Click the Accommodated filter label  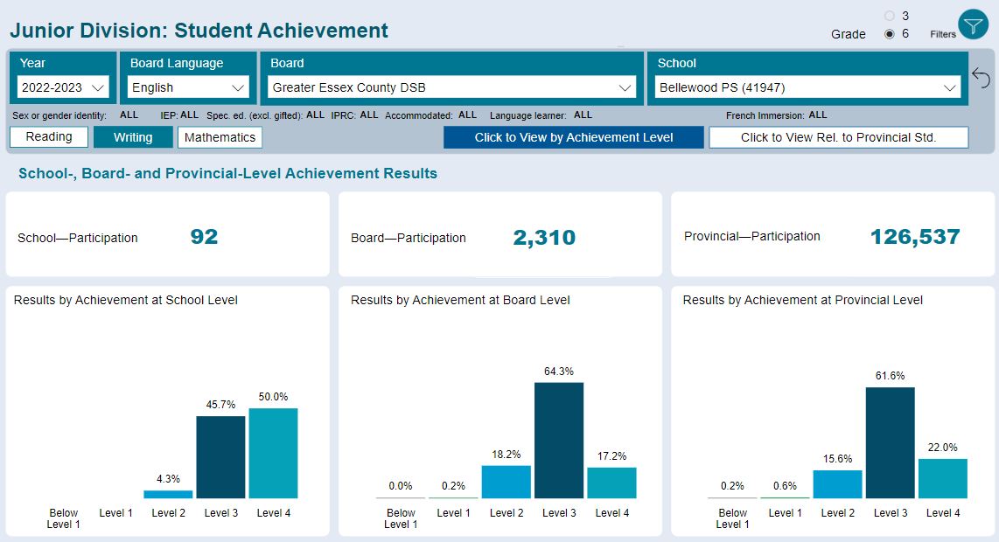click(419, 115)
